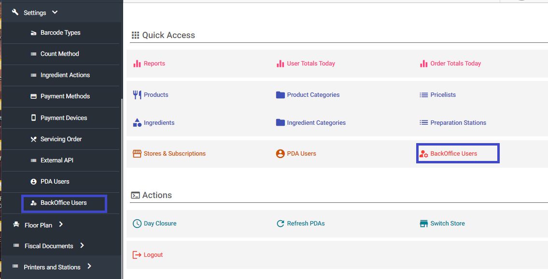Click the Switch Store storefront icon
The height and width of the screenshot is (279, 548).
[423, 224]
